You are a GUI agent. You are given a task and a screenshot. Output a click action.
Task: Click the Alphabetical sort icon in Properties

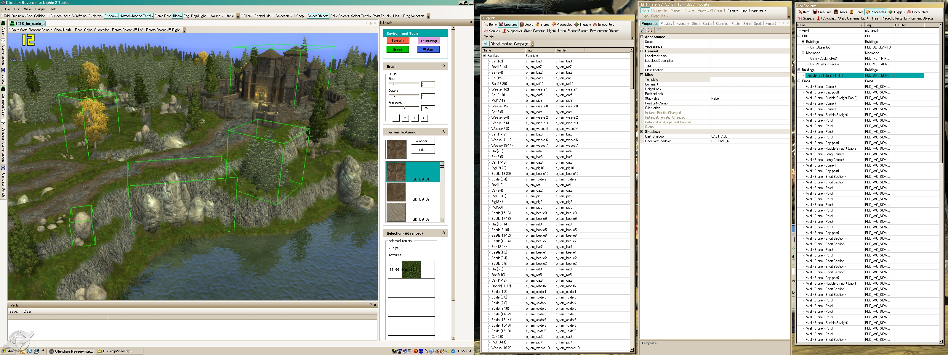(650, 30)
